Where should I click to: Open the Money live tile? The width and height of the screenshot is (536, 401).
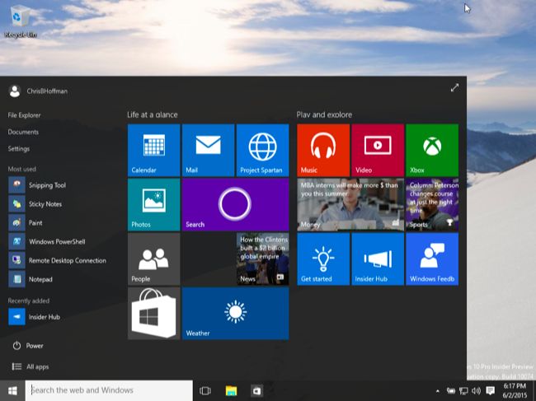click(350, 205)
